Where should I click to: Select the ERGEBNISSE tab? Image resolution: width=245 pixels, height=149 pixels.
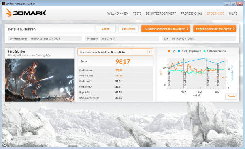point(215,13)
